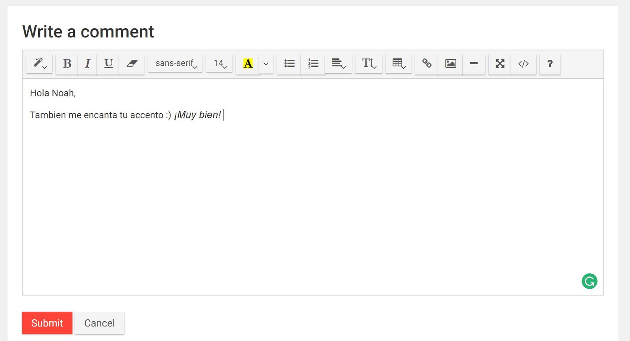Submit the comment
This screenshot has height=341, width=630.
click(47, 323)
